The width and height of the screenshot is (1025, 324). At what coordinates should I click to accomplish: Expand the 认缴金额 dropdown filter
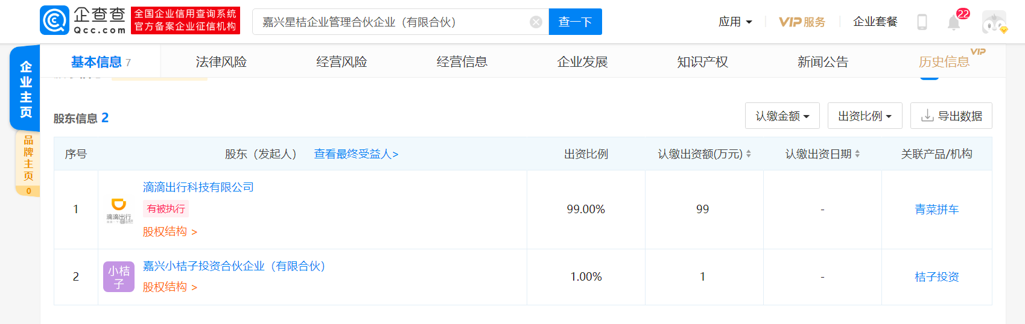(x=782, y=116)
